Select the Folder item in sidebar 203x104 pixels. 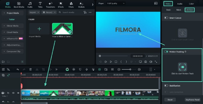[12, 19]
